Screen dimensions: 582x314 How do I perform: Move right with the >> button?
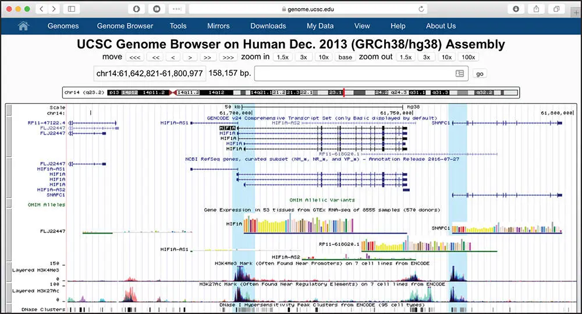click(207, 57)
